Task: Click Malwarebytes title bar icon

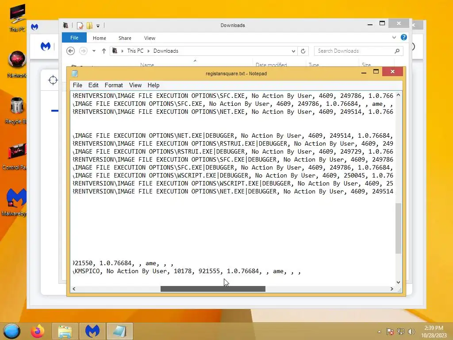Action: click(x=35, y=27)
